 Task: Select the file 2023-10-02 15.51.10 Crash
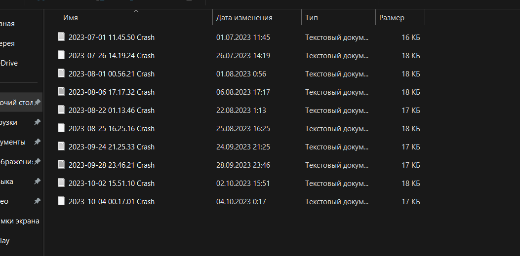point(111,183)
